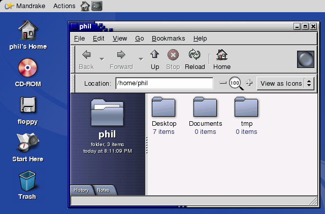Click the location bar drag handle
The height and width of the screenshot is (214, 325).
[73, 83]
